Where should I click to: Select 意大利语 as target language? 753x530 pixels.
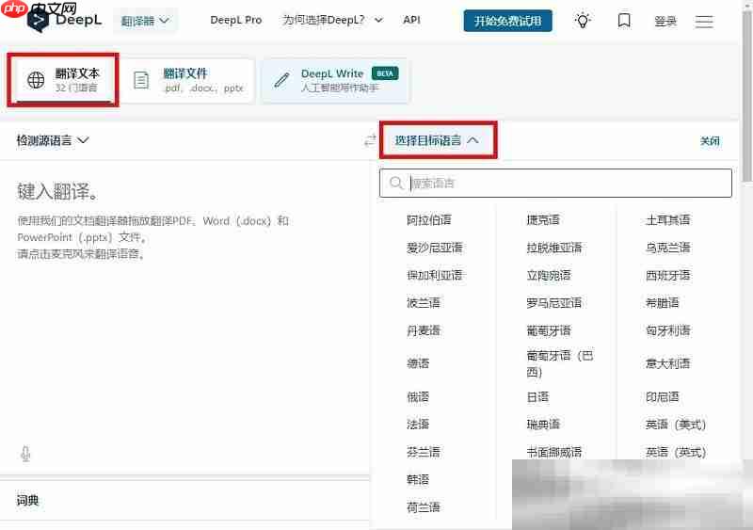pyautogui.click(x=668, y=363)
